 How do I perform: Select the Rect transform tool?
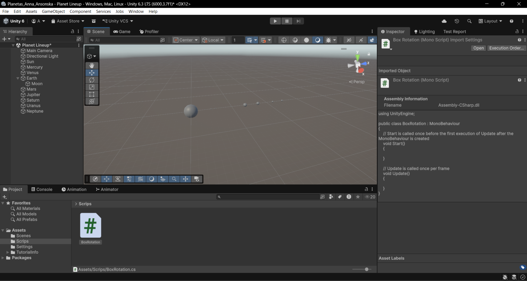pyautogui.click(x=92, y=94)
